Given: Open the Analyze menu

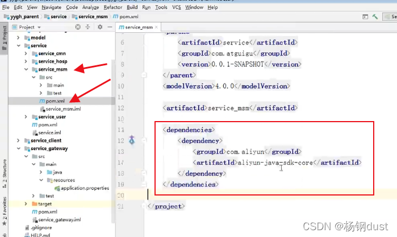Looking at the screenshot, I should [x=90, y=7].
